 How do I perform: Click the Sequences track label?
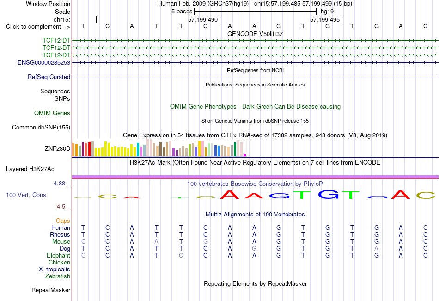click(x=55, y=92)
